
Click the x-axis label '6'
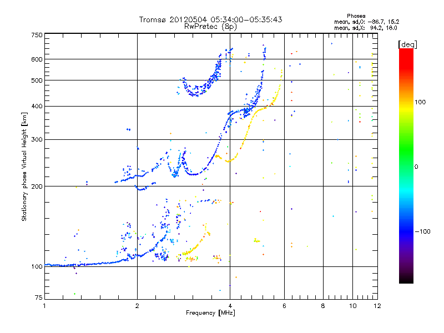(284, 306)
